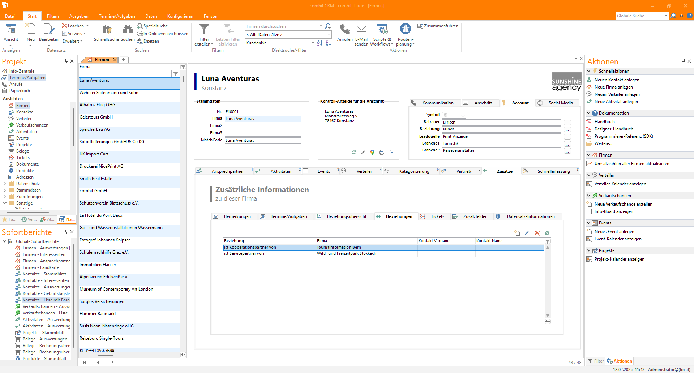Toggle the pin on the Projekt panel

tap(66, 61)
